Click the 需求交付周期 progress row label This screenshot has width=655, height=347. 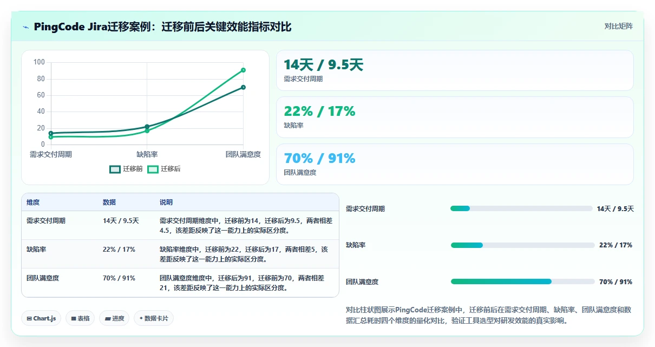click(x=365, y=209)
